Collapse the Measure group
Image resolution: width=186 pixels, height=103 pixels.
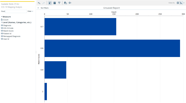click(2, 17)
